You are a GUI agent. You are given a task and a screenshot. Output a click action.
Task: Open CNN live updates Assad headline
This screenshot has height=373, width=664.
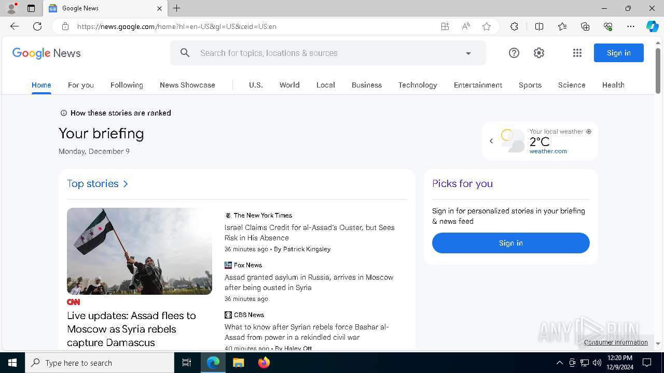click(131, 329)
